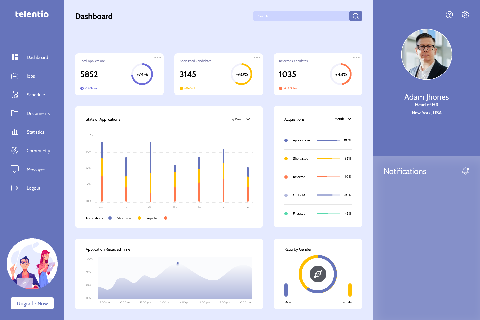Click the telentio logo

click(x=32, y=14)
